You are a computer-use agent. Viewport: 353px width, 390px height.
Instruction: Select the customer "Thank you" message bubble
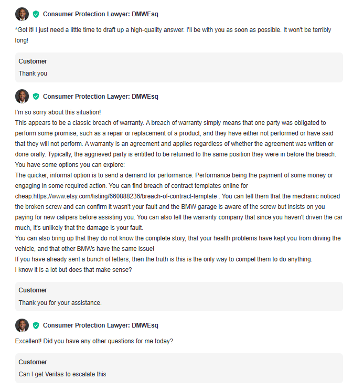click(179, 67)
